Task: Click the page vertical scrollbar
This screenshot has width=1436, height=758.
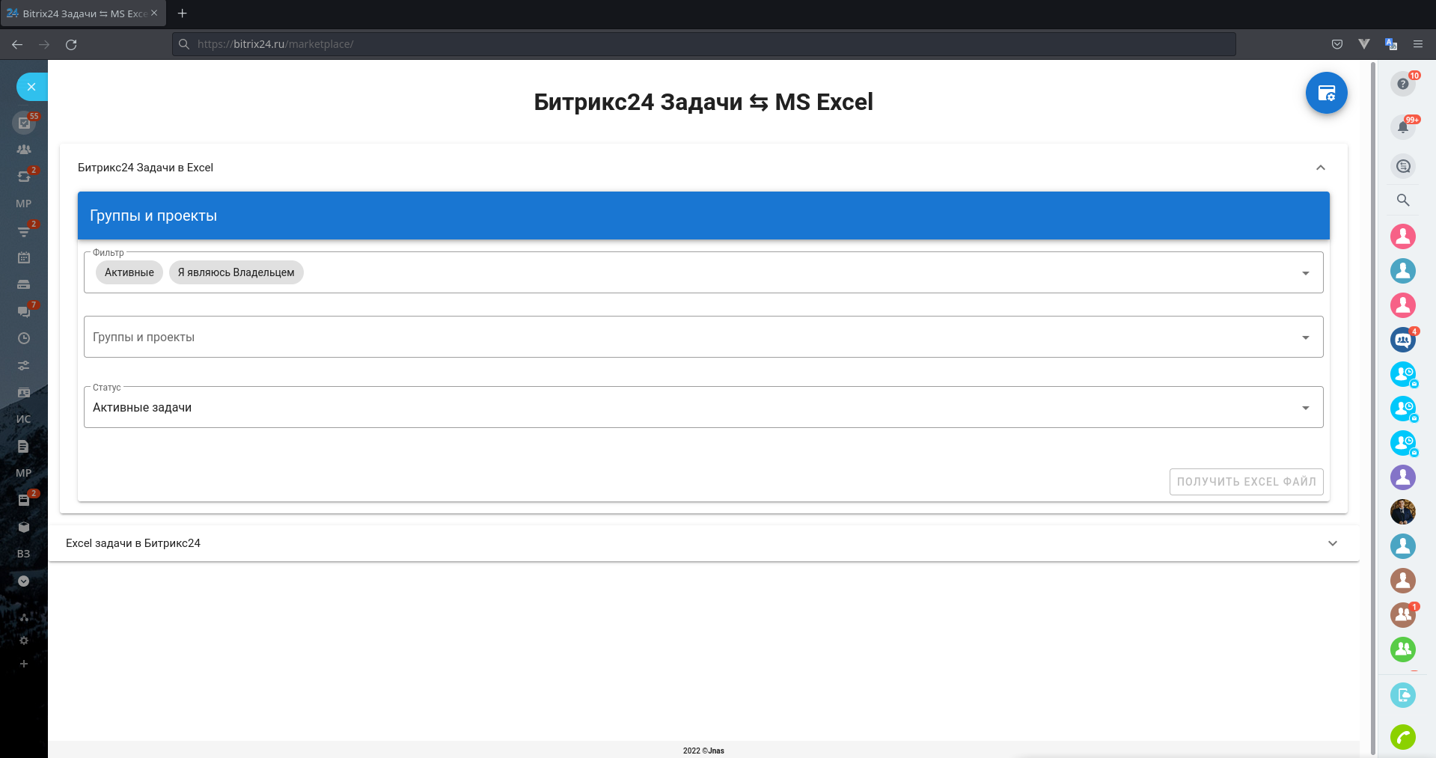Action: point(1373,409)
